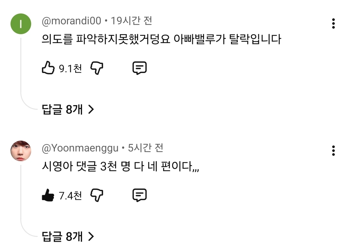This screenshot has height=251, width=354.
Task: Click the 5시간 전 timestamp
Action: pos(145,148)
